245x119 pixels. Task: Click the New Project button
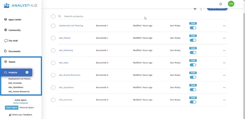point(217,9)
